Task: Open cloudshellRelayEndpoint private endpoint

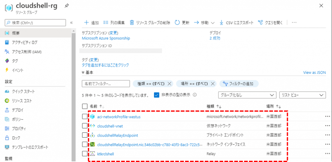Action: (x=117, y=135)
